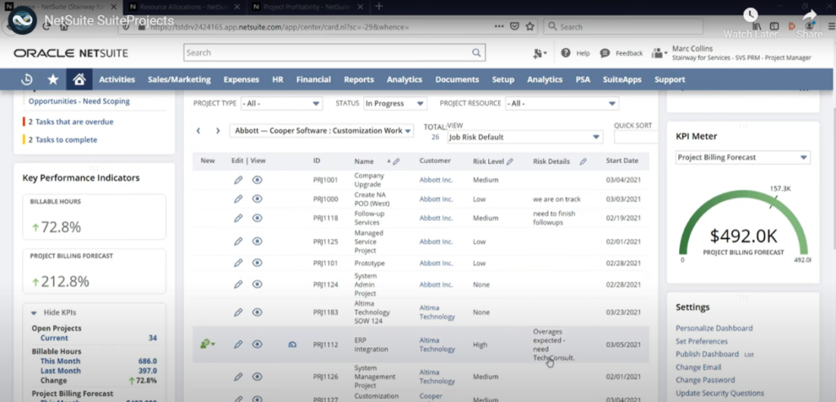View PRJ1112 ERP integration eye icon

[x=257, y=344]
